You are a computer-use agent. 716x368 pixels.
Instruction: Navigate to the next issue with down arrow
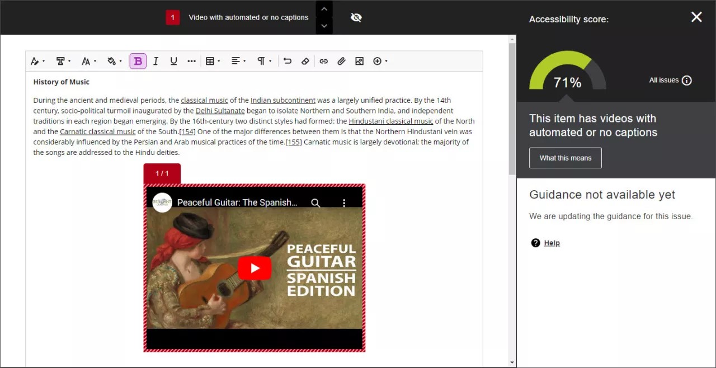tap(324, 25)
